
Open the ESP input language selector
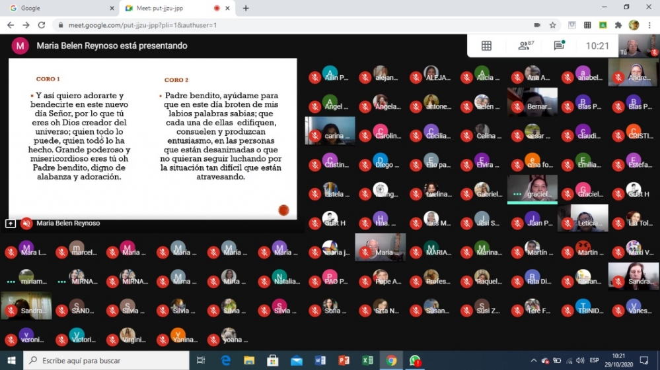pyautogui.click(x=594, y=361)
